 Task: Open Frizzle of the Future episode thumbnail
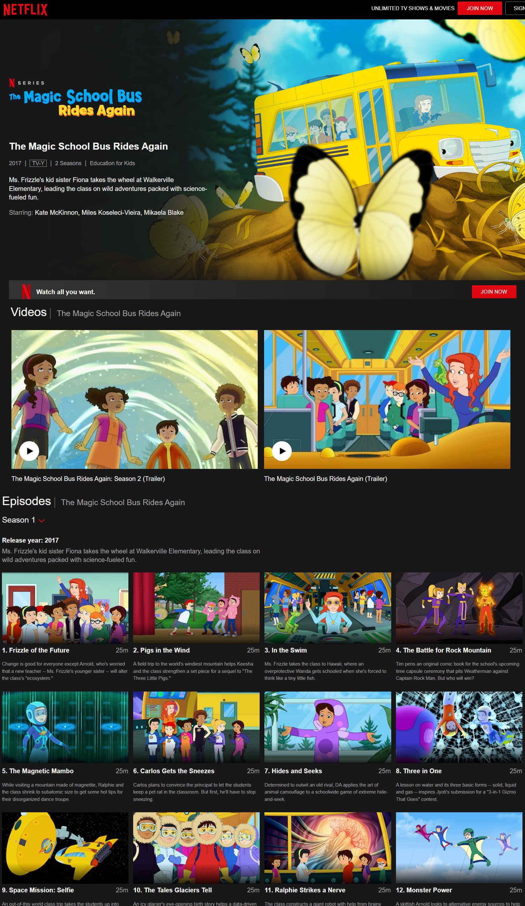[x=65, y=608]
